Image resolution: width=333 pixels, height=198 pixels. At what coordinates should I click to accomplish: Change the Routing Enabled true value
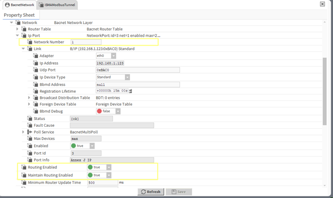tap(109, 167)
